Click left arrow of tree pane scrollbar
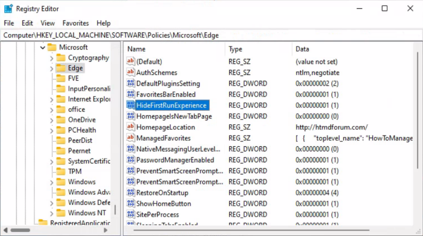The image size is (423, 236). (5, 230)
